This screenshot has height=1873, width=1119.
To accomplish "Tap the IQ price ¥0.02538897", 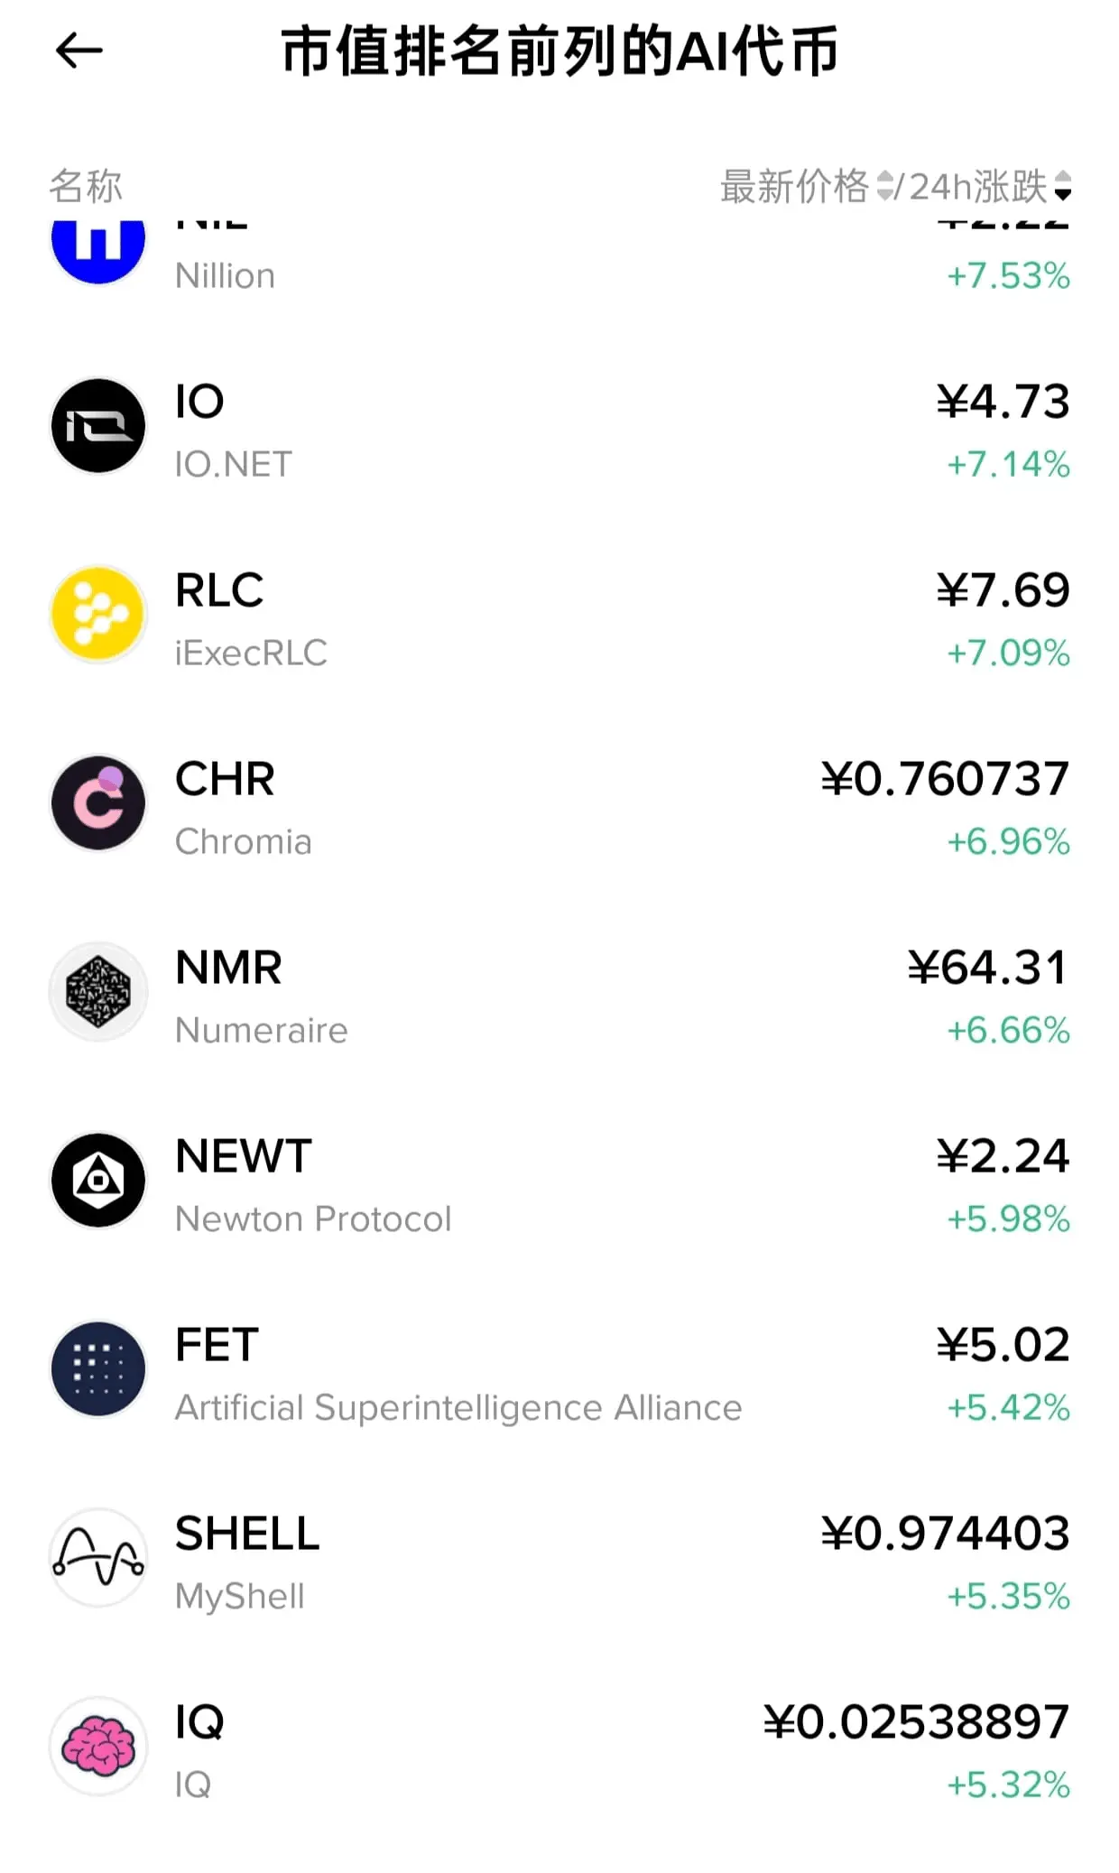I will point(916,1722).
